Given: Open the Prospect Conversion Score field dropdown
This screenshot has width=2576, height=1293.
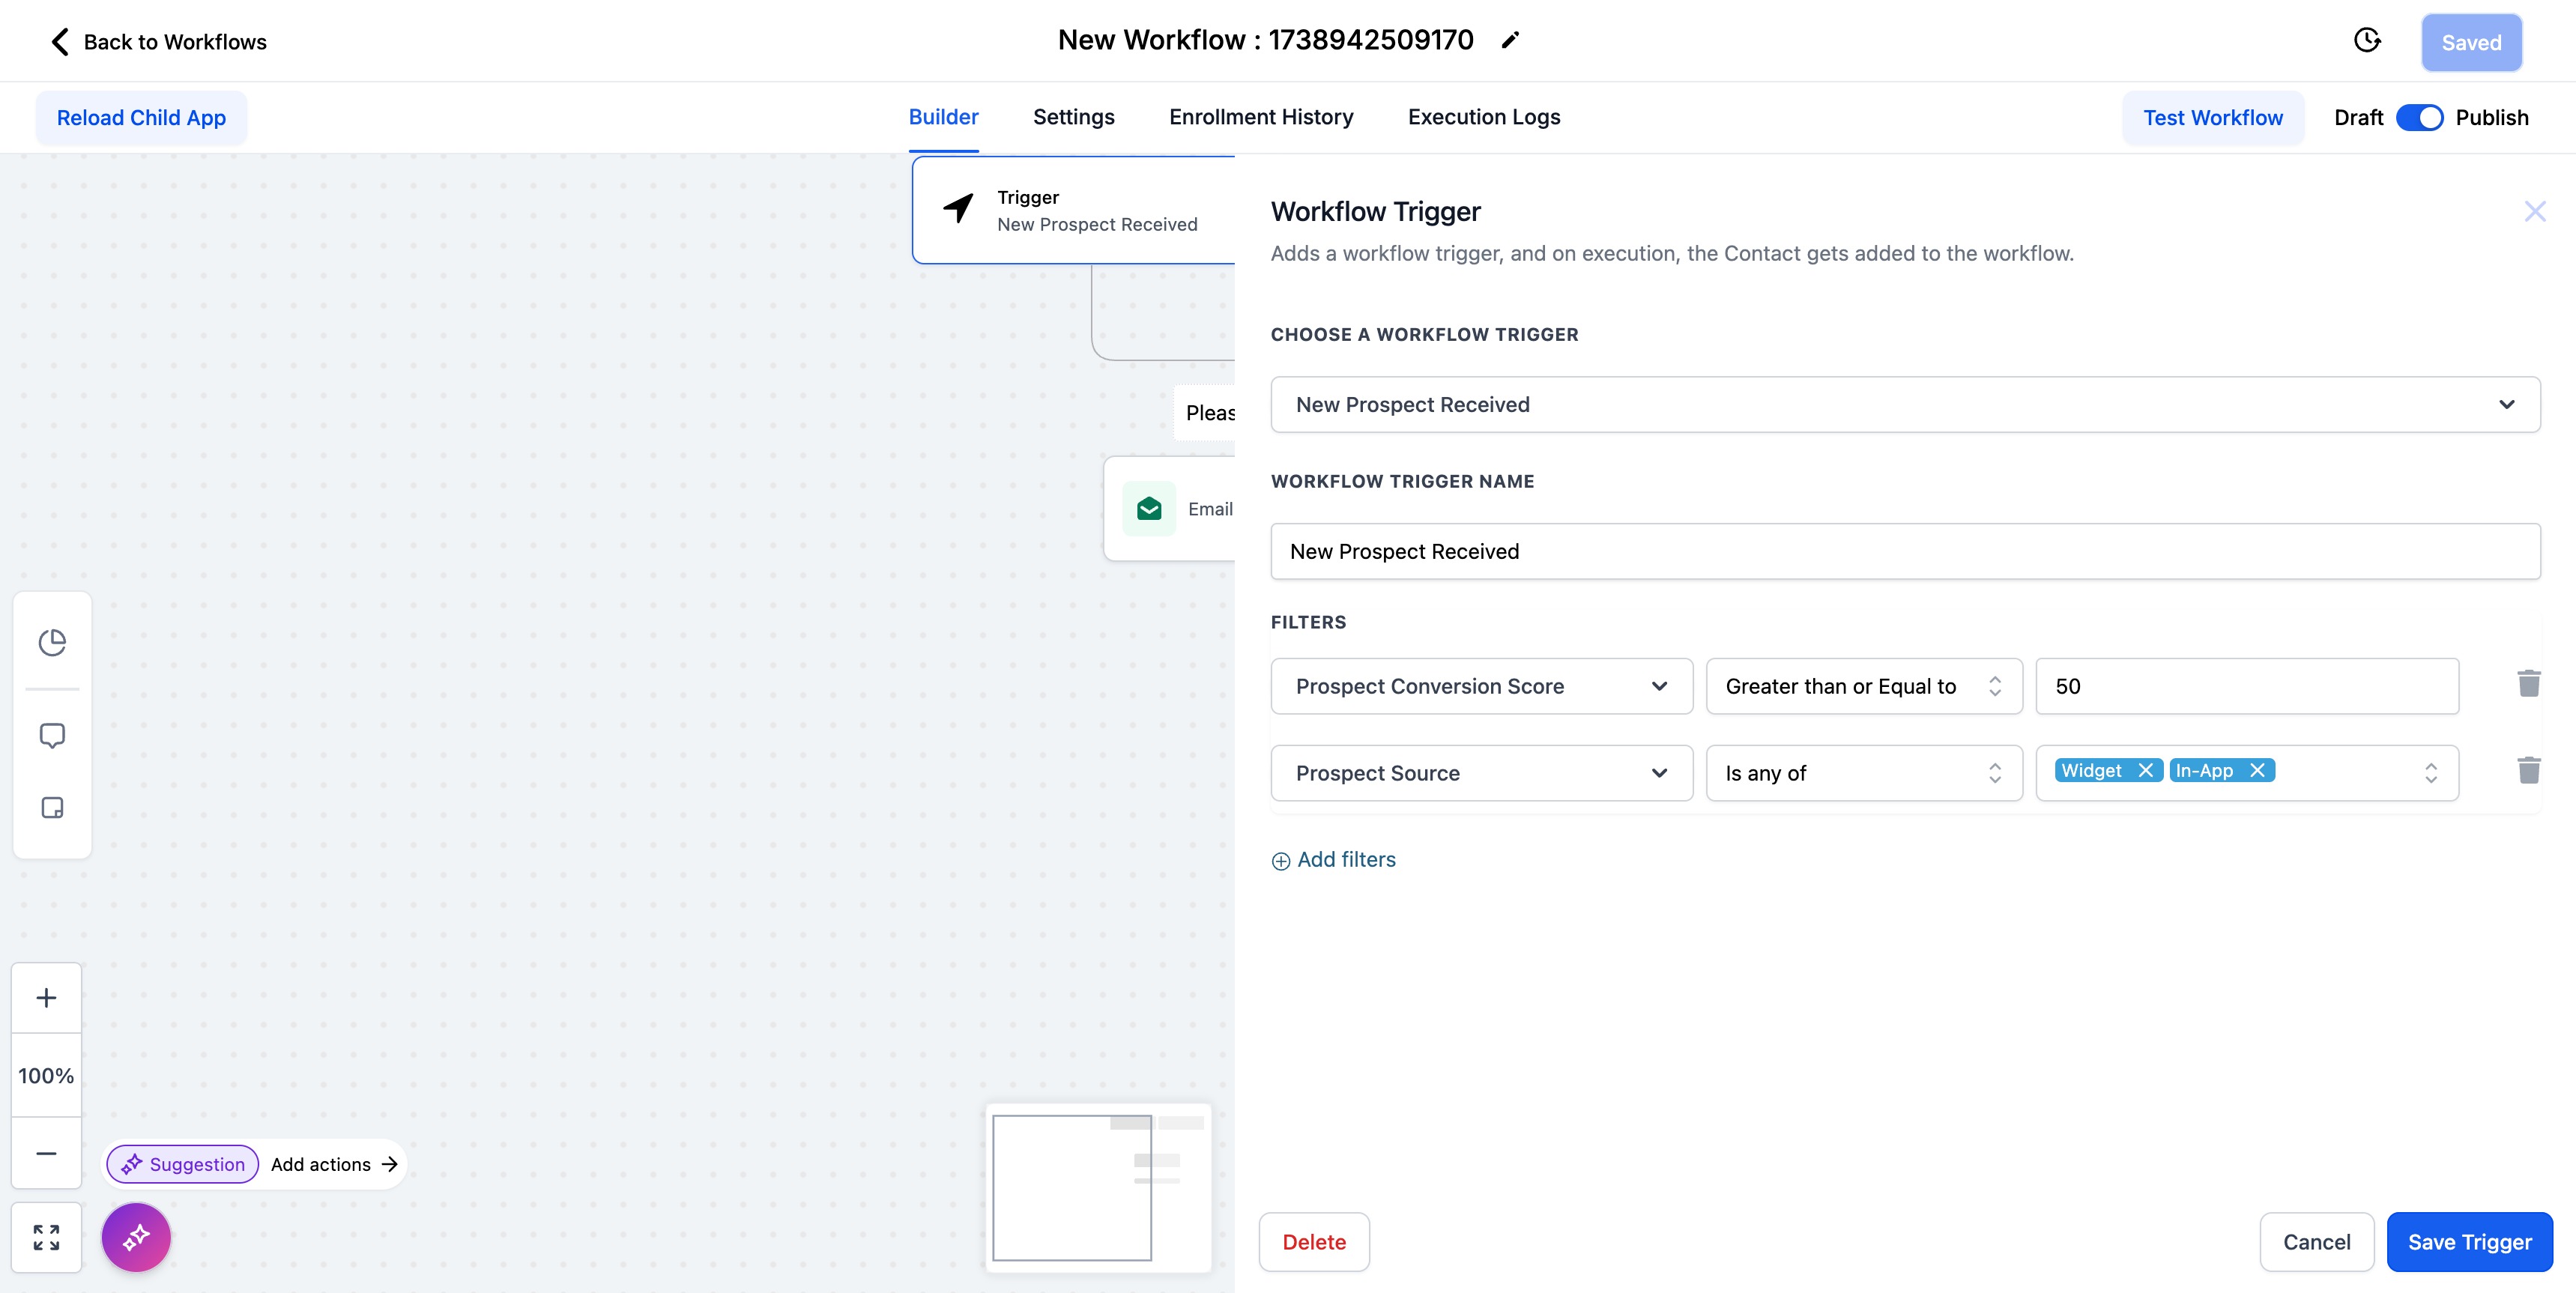Looking at the screenshot, I should click(x=1481, y=686).
